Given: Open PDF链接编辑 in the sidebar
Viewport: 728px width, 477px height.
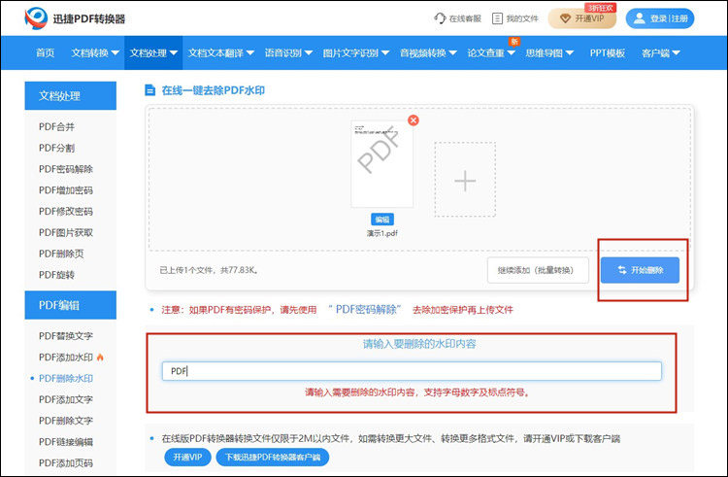Looking at the screenshot, I should pos(66,442).
